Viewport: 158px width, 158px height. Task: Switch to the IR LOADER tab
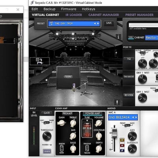click(x=74, y=15)
